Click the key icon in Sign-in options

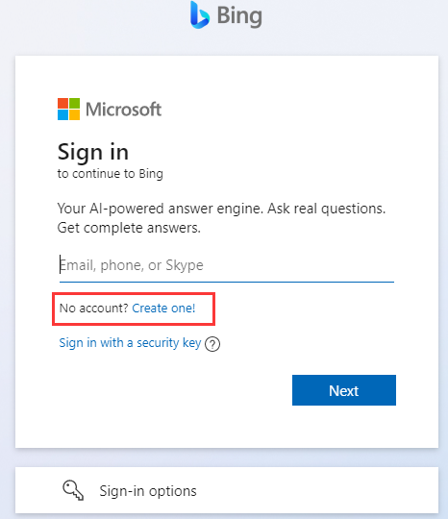point(73,490)
